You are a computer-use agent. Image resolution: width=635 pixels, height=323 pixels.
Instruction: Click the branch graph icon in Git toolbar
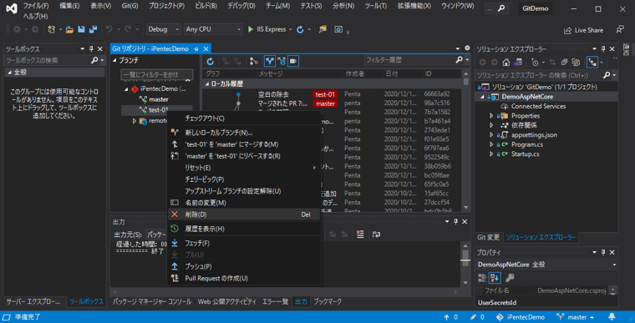(x=253, y=61)
